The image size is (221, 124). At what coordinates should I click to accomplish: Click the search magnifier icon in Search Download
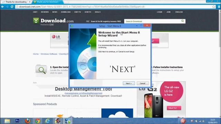click(x=183, y=21)
